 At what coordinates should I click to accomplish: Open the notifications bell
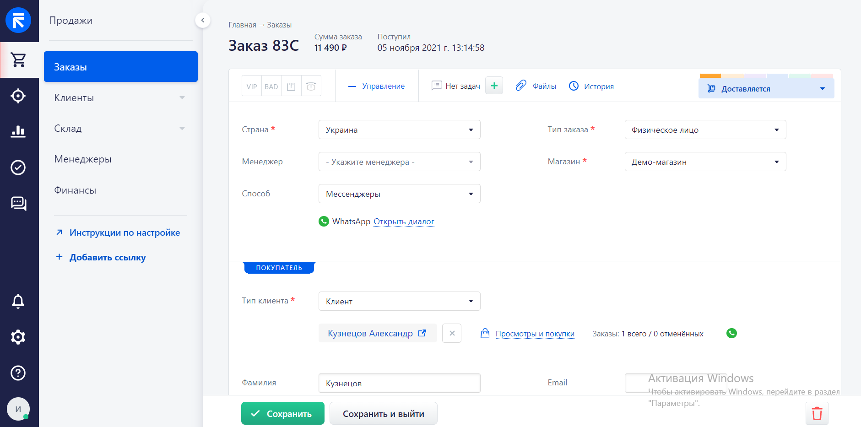(18, 301)
